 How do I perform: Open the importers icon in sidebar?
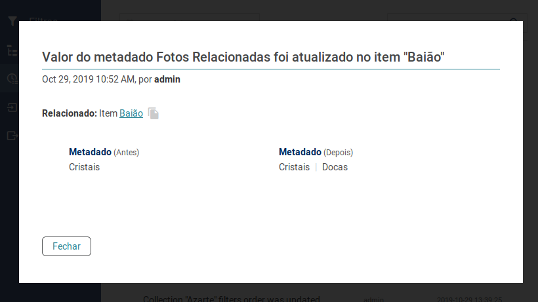click(x=12, y=107)
